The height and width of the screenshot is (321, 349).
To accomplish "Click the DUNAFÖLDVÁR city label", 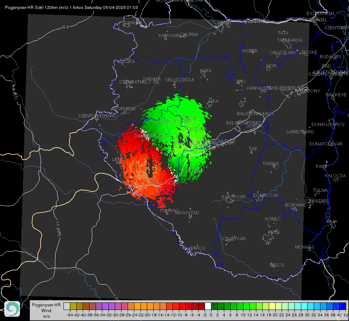I will [x=326, y=144].
